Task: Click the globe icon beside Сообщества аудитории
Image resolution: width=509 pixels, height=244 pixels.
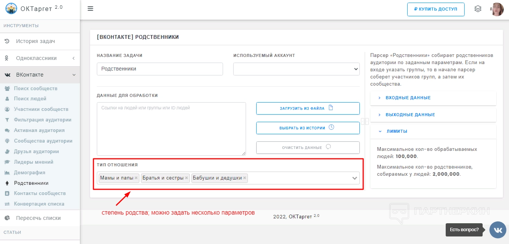Action: tap(7, 141)
